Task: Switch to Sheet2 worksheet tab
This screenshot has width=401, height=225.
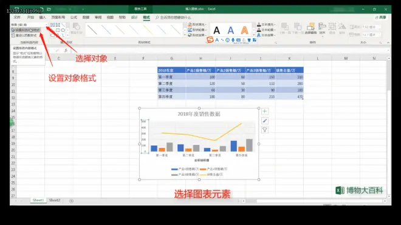Action: [x=55, y=200]
